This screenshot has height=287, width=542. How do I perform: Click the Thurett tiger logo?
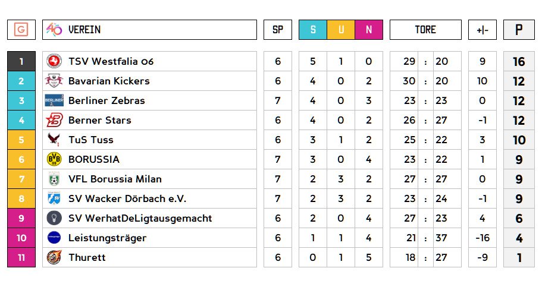coord(54,257)
